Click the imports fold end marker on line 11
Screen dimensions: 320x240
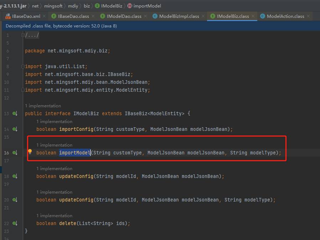point(23,90)
